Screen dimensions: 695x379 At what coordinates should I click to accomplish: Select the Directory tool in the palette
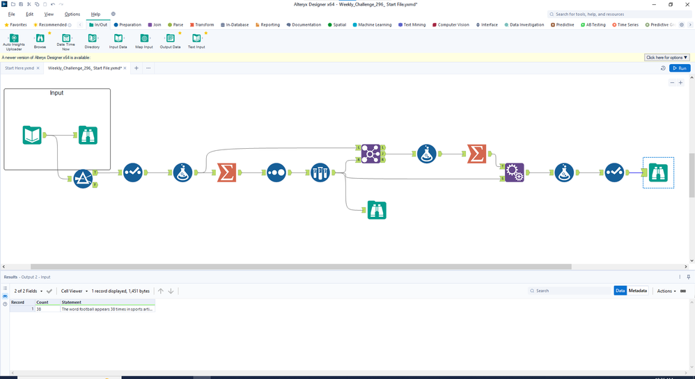92,41
